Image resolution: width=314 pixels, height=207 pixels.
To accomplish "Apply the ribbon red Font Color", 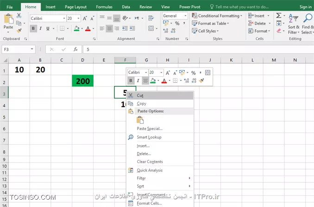I will (88, 28).
